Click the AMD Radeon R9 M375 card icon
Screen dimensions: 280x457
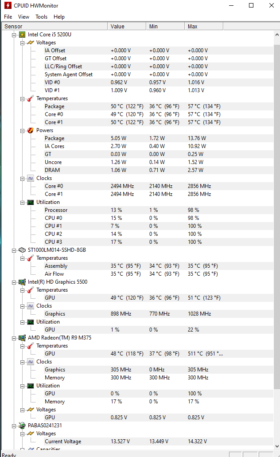pyautogui.click(x=22, y=338)
